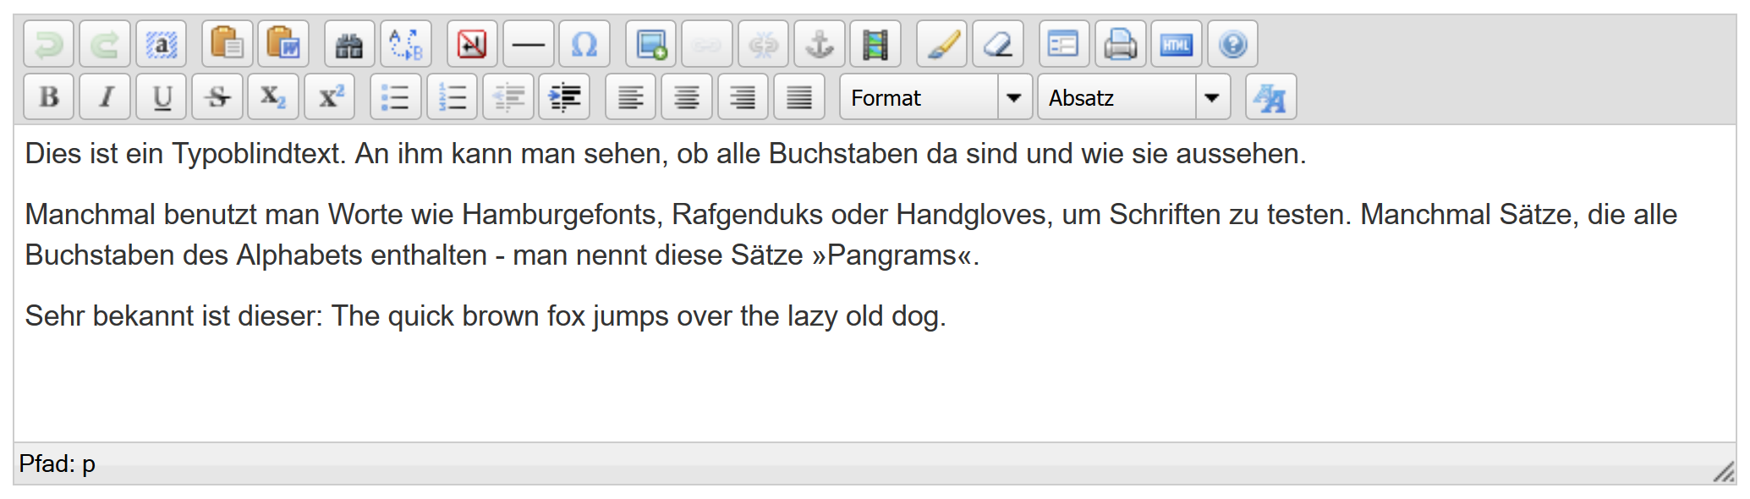Insert predefined template content icon

[1064, 44]
